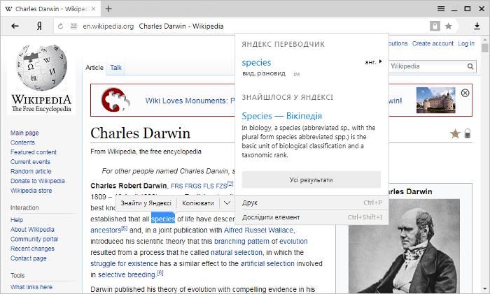This screenshot has width=490, height=294.
Task: Click the lock protection icon in address bar
Action: (435, 26)
